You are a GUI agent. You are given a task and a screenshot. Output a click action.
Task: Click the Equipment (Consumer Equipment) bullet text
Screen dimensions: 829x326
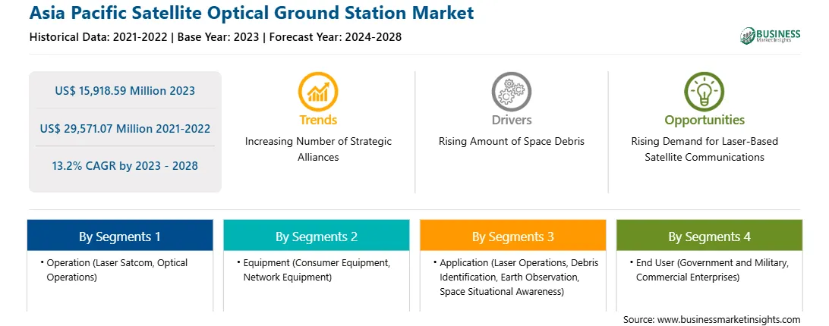point(316,269)
